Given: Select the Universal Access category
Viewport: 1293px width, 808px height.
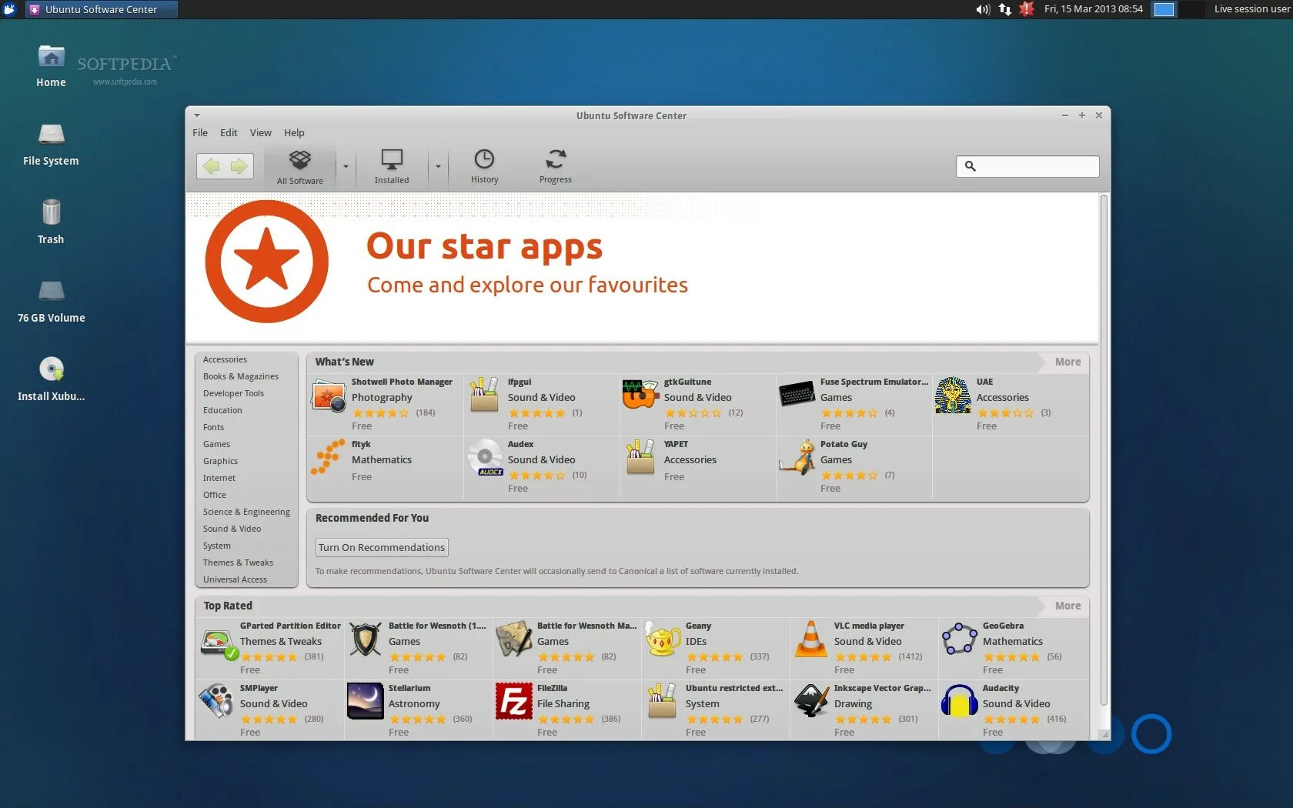Looking at the screenshot, I should 235,579.
